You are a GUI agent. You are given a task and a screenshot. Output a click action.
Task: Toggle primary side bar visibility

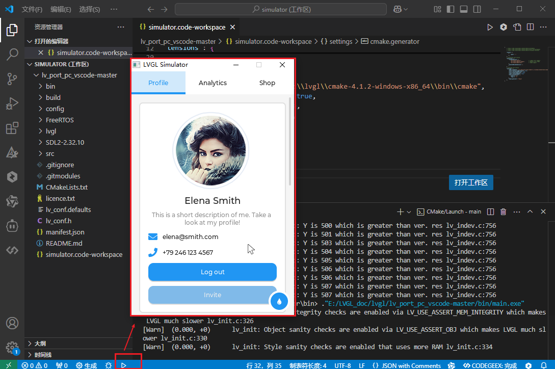451,9
